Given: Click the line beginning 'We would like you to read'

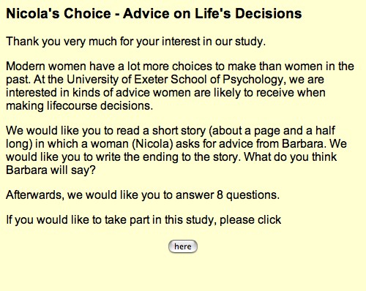Looking at the screenshot, I should pos(171,131).
